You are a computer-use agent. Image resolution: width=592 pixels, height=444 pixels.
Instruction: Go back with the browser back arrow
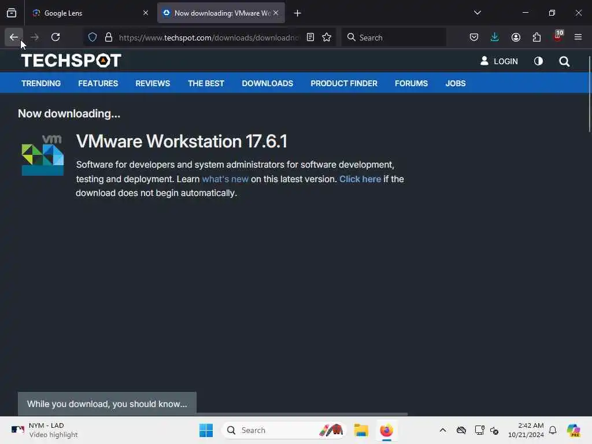tap(14, 37)
